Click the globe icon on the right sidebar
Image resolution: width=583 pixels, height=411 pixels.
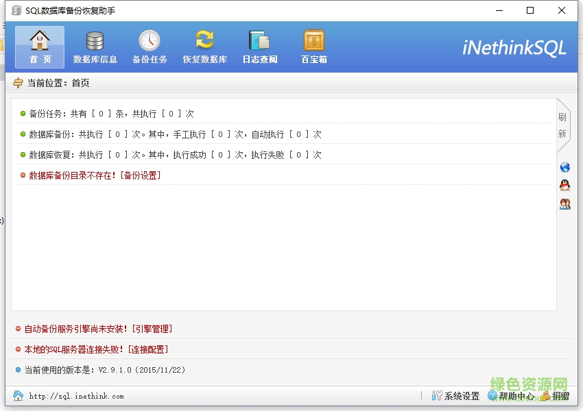tap(564, 166)
